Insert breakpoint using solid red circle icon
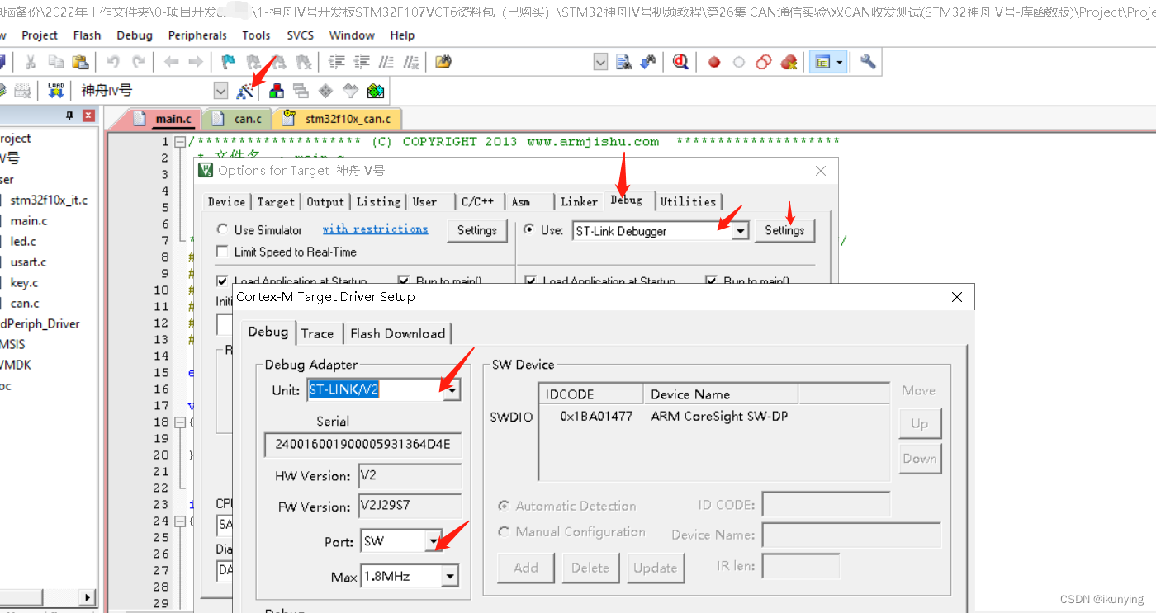Screen dimensions: 1156x613 714,62
